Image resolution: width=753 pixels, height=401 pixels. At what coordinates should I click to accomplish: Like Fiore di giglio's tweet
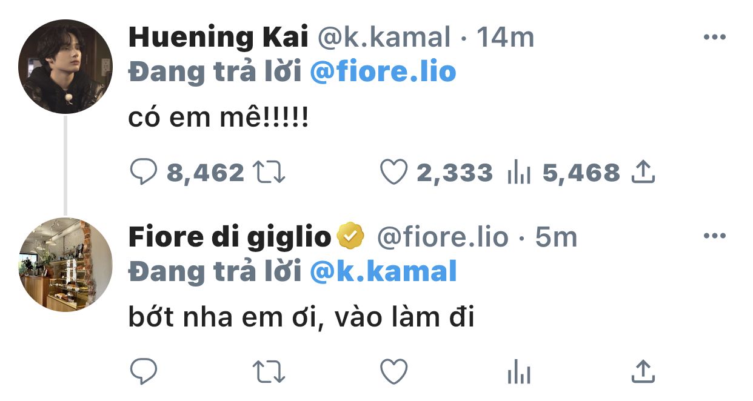point(393,371)
